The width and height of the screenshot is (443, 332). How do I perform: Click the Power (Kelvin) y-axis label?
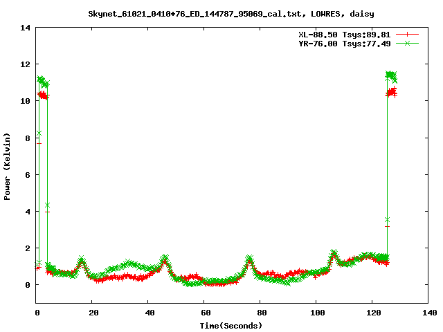(x=8, y=167)
